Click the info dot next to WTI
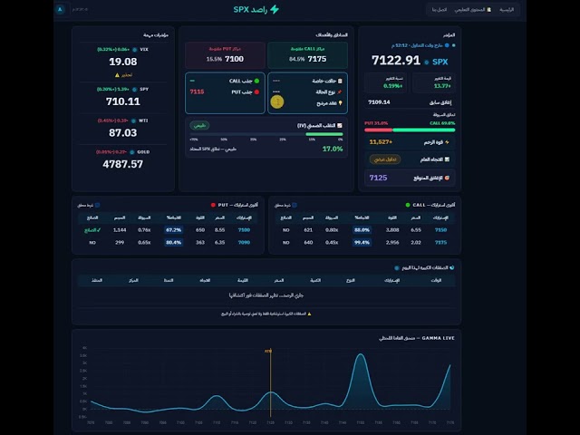Image resolution: width=580 pixels, height=435 pixels. 133,121
